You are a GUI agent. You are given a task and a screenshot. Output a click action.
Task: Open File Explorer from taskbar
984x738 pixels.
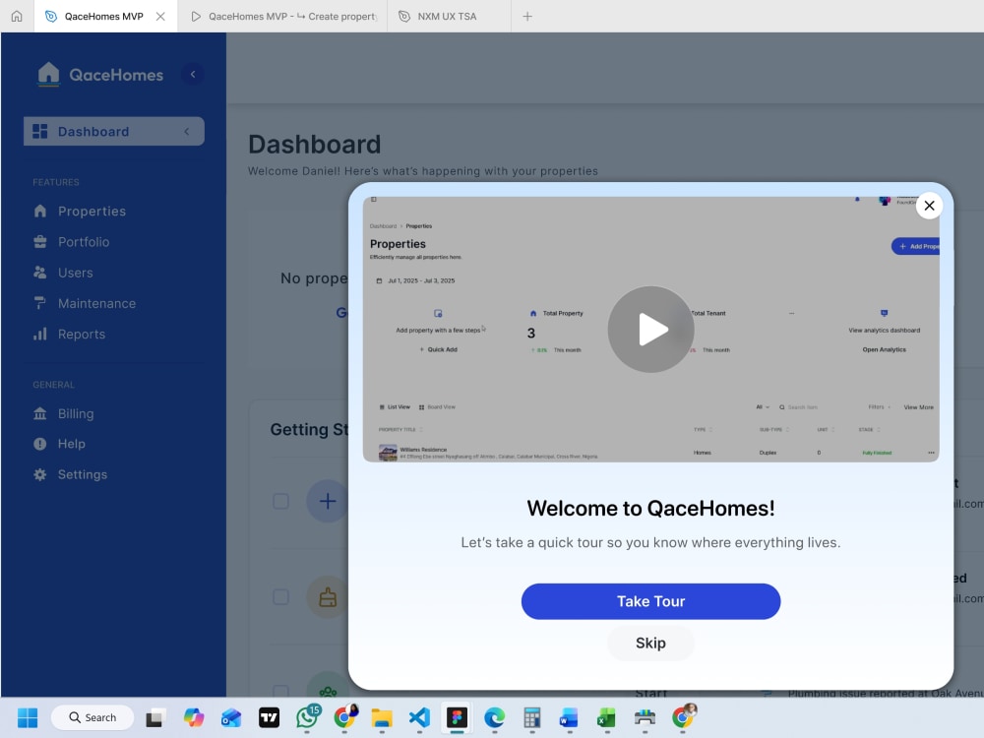point(382,717)
